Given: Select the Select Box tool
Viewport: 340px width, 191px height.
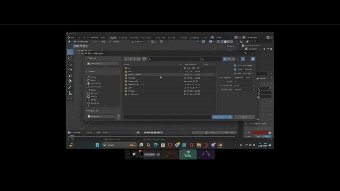Looking at the screenshot, I should click(70, 52).
